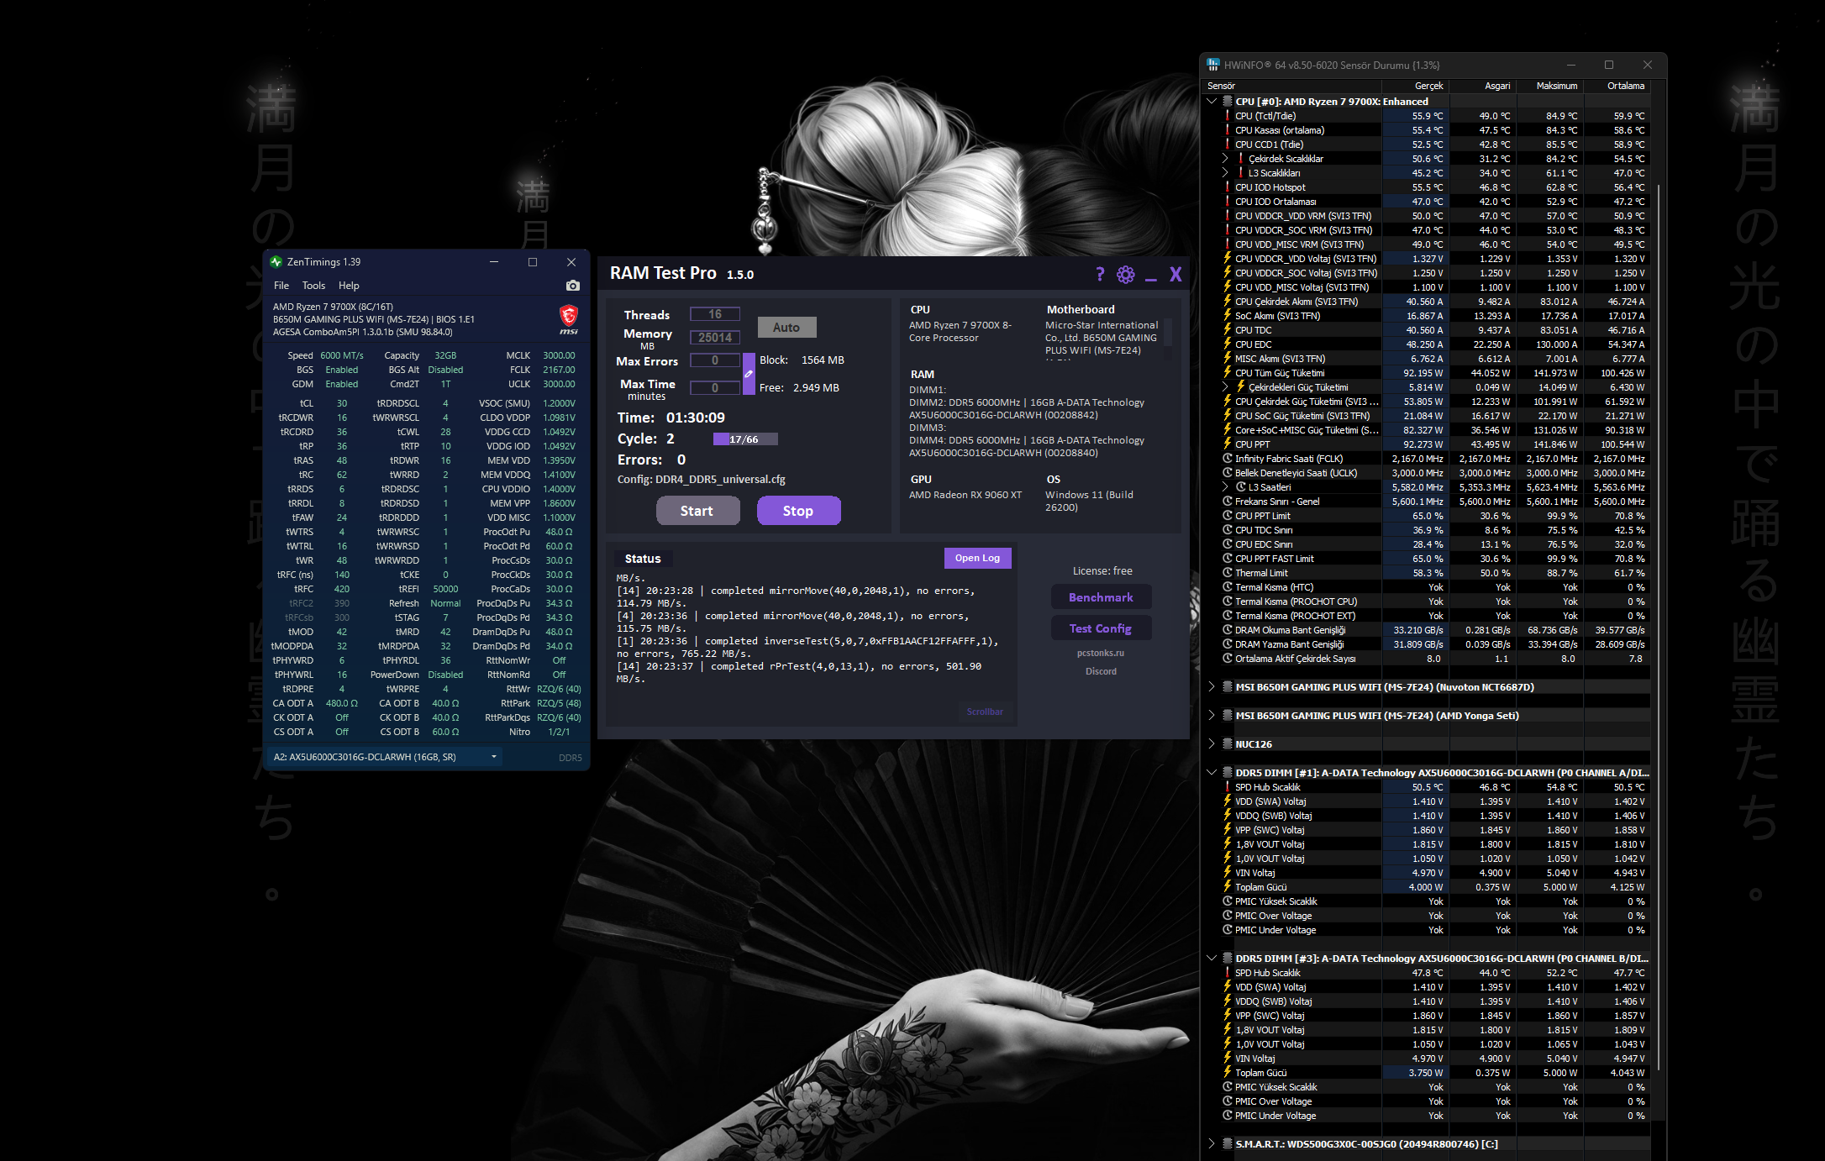Open the pcstonks.ru link

(1101, 653)
